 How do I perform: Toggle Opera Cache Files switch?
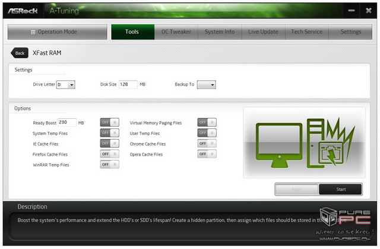[207, 154]
